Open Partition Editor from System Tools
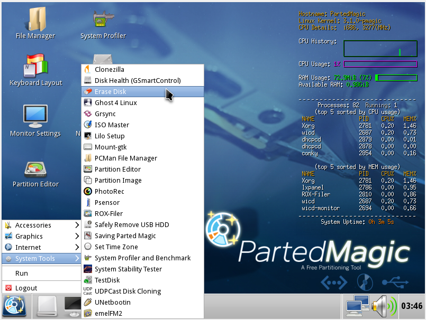Viewport: 426px width, 320px height. (x=143, y=169)
